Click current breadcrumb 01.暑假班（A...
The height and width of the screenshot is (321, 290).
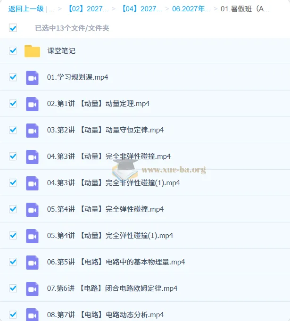(x=245, y=9)
